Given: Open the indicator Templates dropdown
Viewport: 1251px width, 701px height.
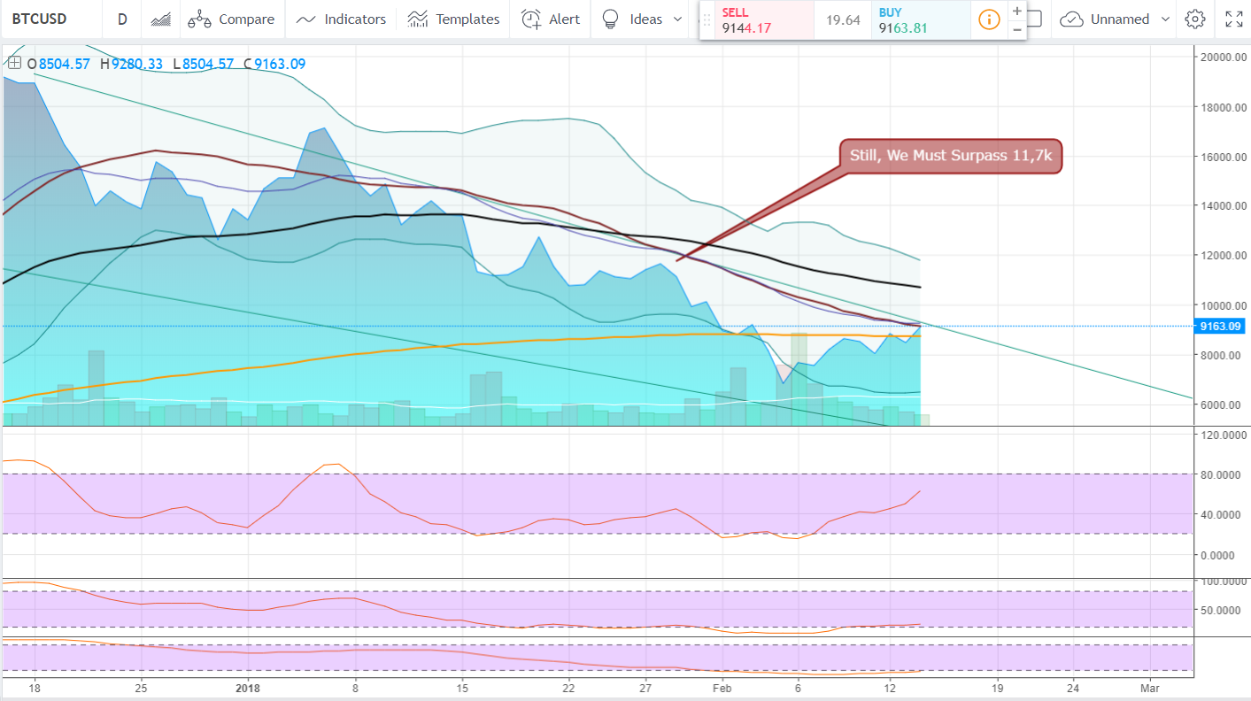Looking at the screenshot, I should (454, 19).
